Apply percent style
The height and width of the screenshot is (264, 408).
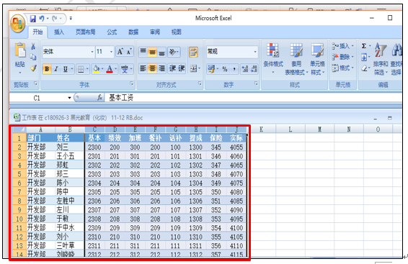click(x=225, y=69)
